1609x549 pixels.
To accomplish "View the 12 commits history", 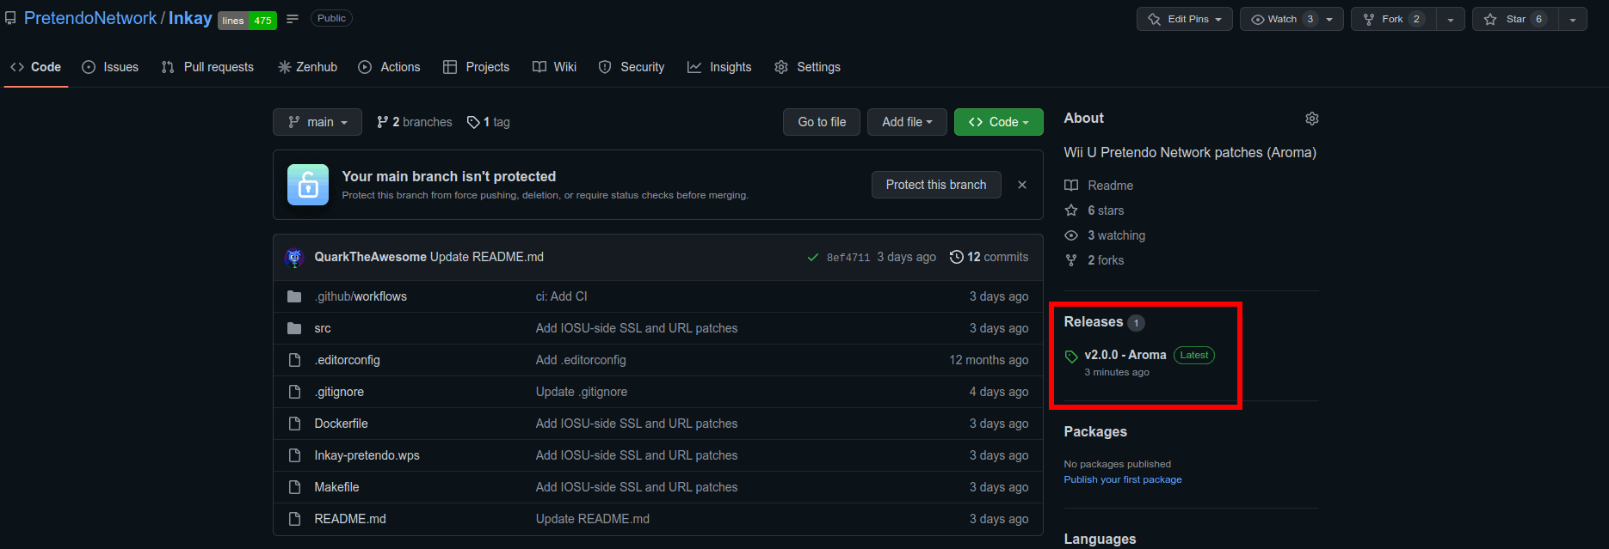I will [x=989, y=257].
